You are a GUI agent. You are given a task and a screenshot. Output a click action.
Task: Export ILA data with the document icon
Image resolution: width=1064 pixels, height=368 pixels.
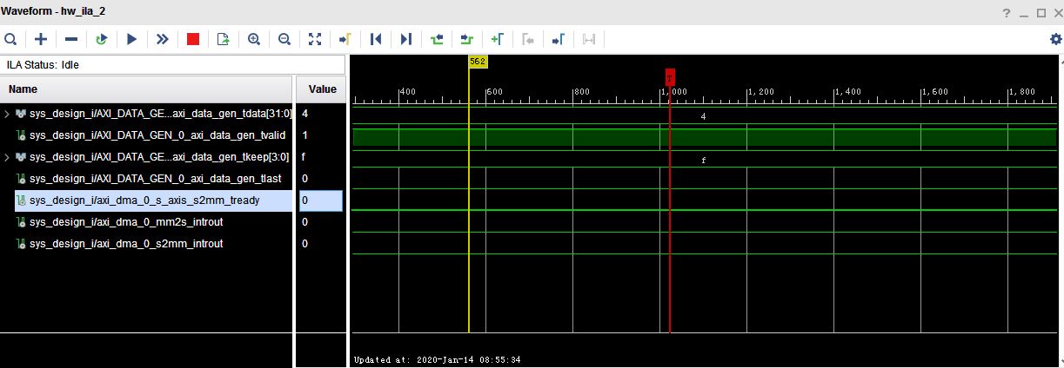point(224,39)
